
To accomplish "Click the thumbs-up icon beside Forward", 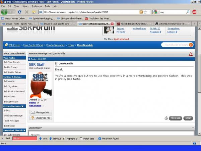I will (166, 118).
